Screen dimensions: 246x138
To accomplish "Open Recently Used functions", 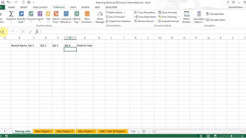I will click(x=21, y=17).
